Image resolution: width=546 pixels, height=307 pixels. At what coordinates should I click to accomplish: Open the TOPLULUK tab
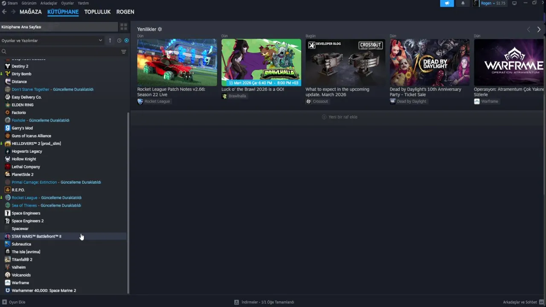pyautogui.click(x=97, y=12)
